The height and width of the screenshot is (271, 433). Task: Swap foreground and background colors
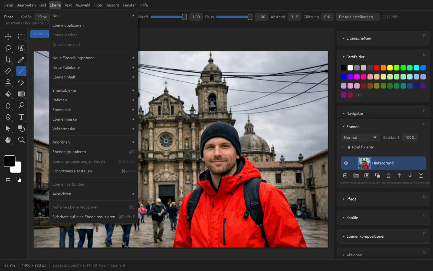[8, 179]
